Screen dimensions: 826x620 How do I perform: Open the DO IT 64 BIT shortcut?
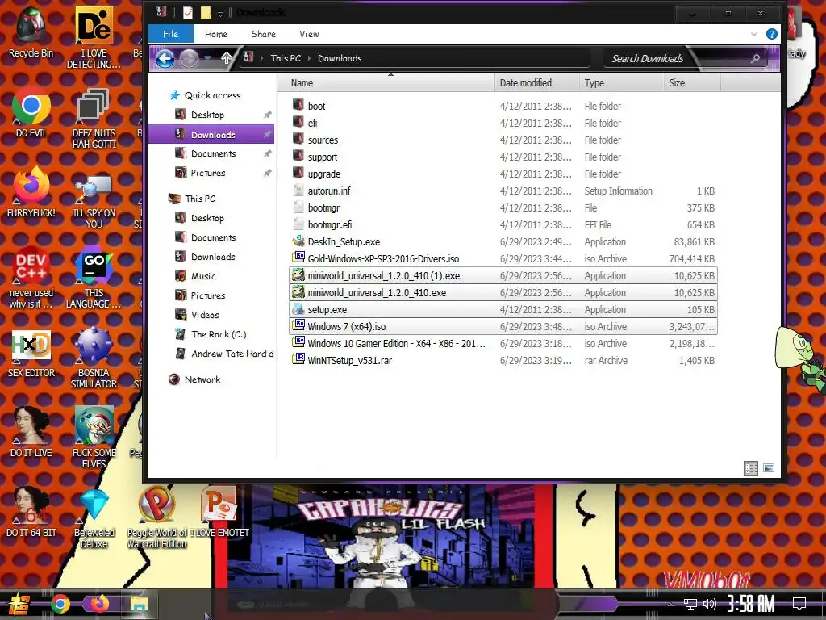(x=31, y=513)
